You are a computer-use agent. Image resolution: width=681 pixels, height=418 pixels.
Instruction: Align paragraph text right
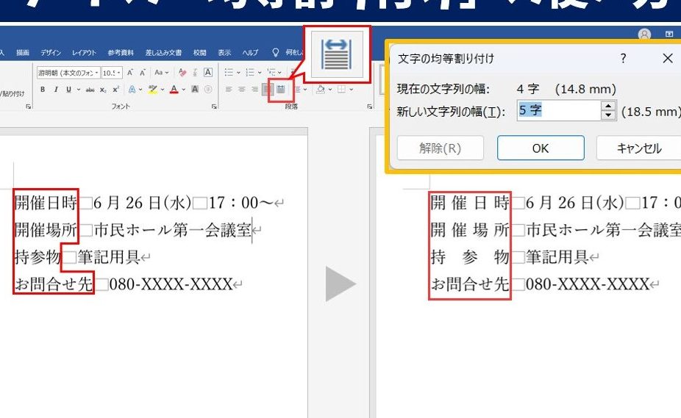[254, 90]
